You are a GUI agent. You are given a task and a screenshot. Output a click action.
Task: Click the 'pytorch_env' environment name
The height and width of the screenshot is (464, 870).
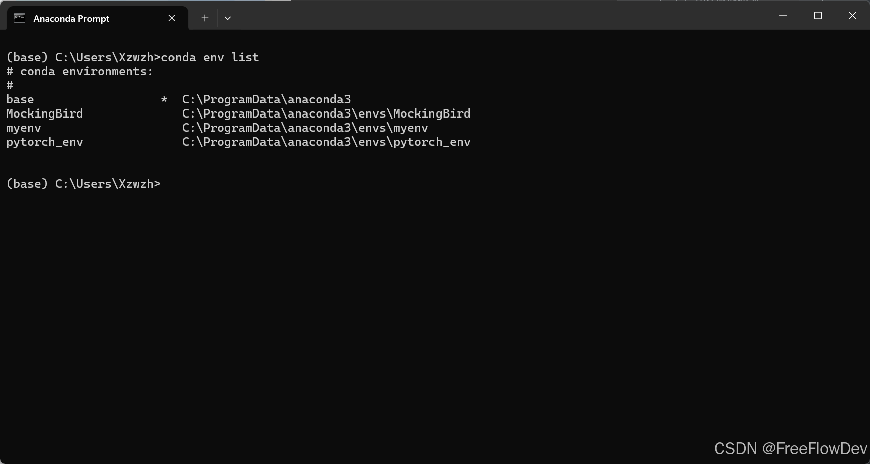click(45, 142)
